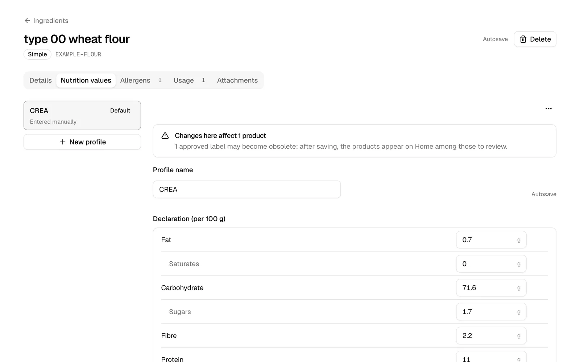Switch to the Attachments tab
The image size is (580, 362).
point(237,80)
